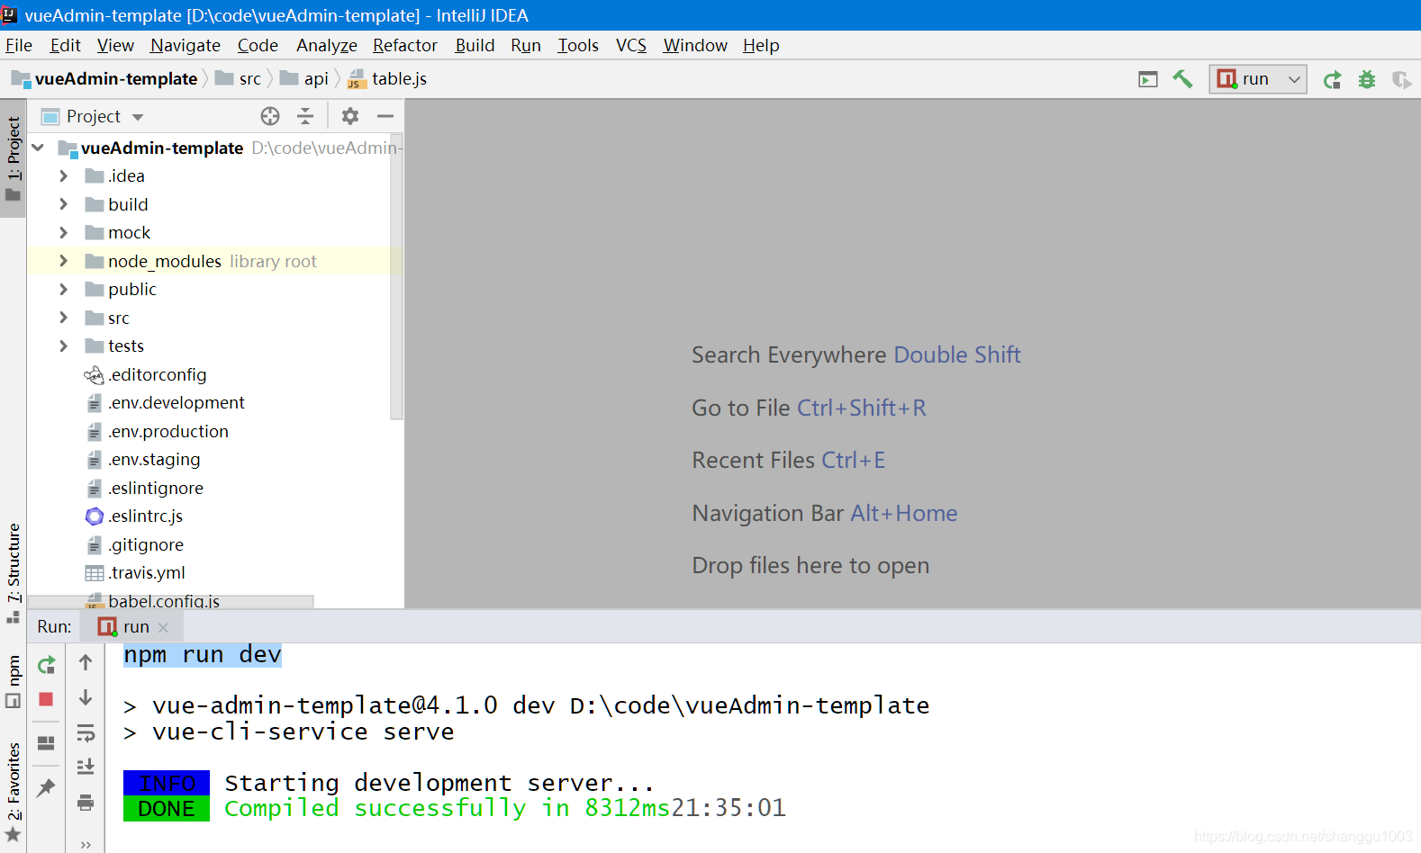This screenshot has width=1421, height=853.
Task: Open the Navigate menu
Action: click(x=186, y=45)
